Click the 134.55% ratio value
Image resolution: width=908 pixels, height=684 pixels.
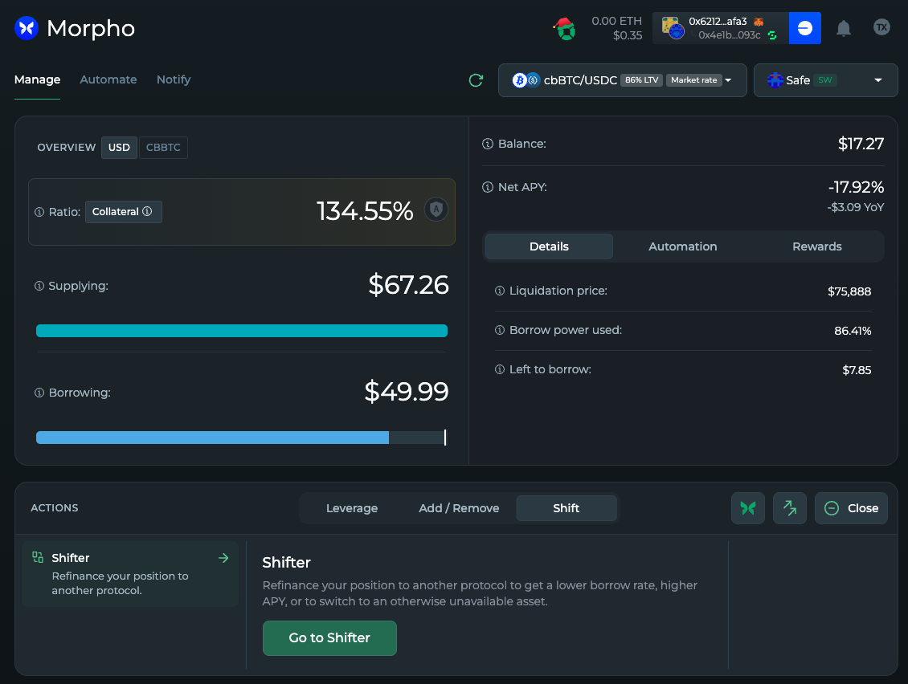click(365, 211)
